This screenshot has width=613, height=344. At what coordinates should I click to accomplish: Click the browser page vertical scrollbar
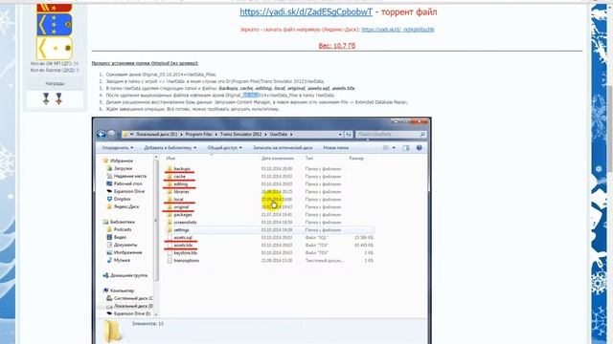pos(610,129)
